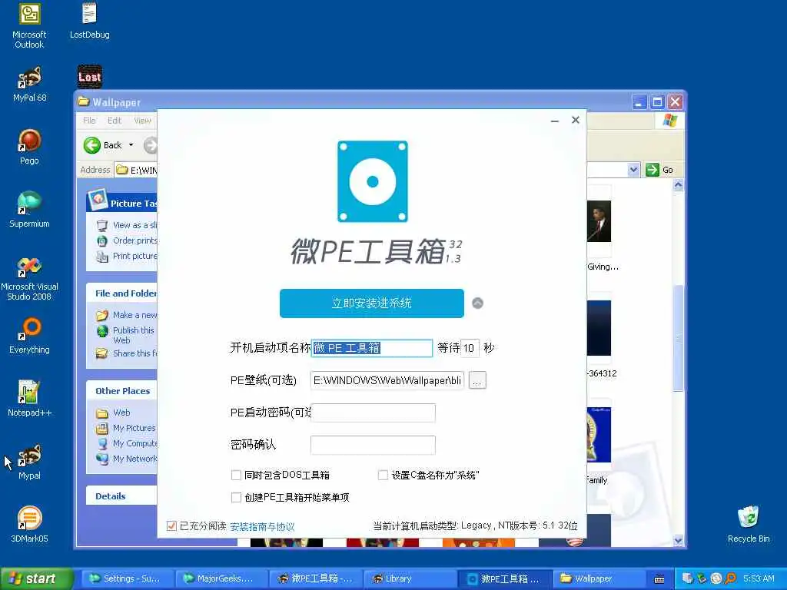Switch to Settings - Su... taskbar item

click(x=127, y=578)
